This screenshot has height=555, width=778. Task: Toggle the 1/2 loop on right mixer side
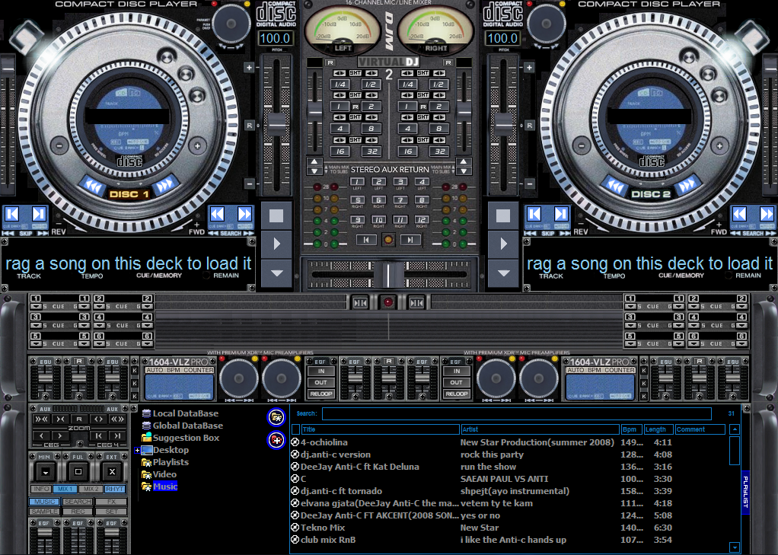pyautogui.click(x=438, y=85)
